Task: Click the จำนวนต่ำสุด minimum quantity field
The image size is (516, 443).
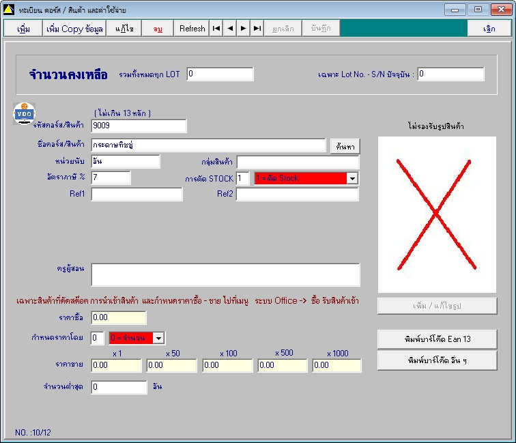Action: click(x=119, y=387)
